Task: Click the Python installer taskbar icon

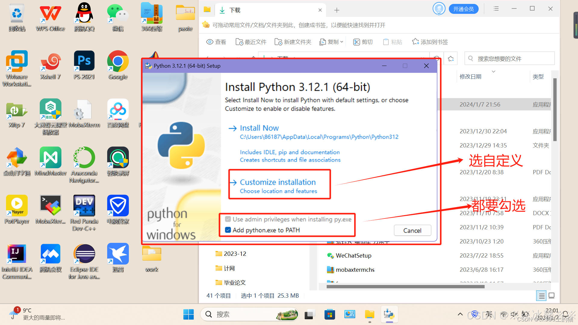Action: [389, 315]
